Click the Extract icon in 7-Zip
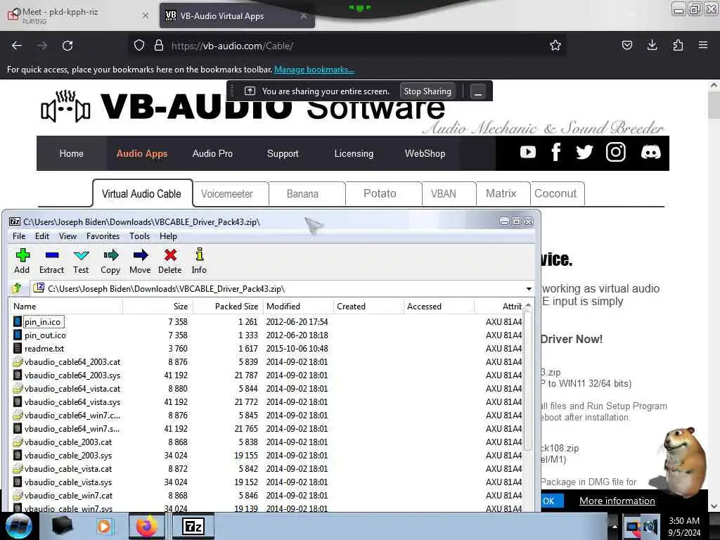The image size is (720, 540). [51, 261]
